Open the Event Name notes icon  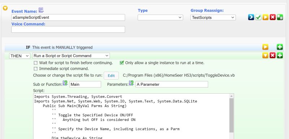pyautogui.click(x=41, y=10)
